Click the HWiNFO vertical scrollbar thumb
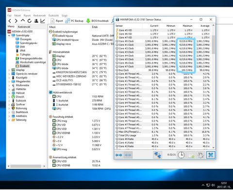Image resolution: width=233 pixels, height=190 pixels. 213,45
